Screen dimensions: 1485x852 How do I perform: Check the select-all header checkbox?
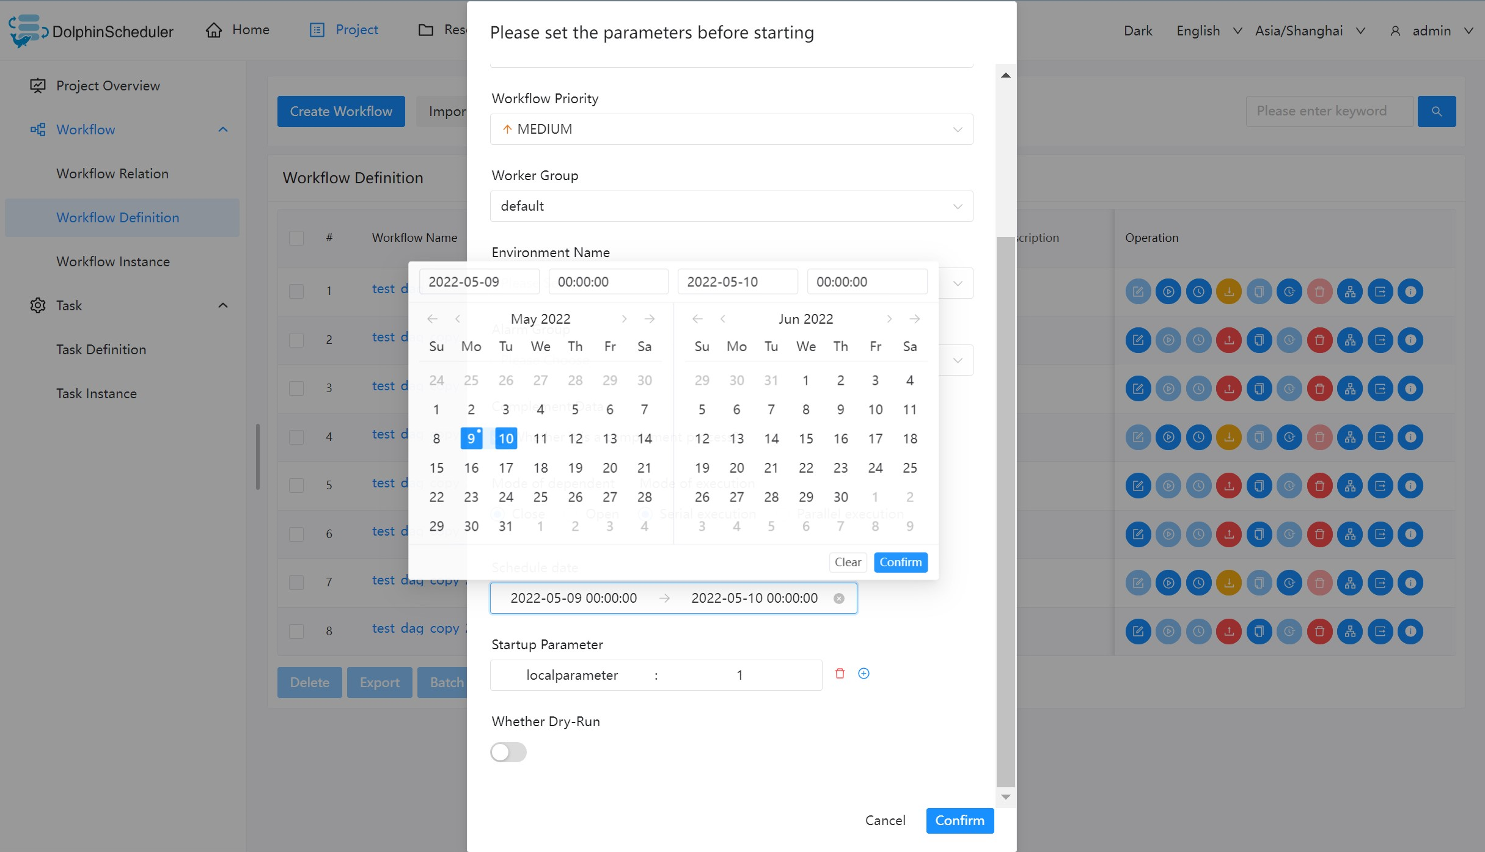(x=296, y=238)
